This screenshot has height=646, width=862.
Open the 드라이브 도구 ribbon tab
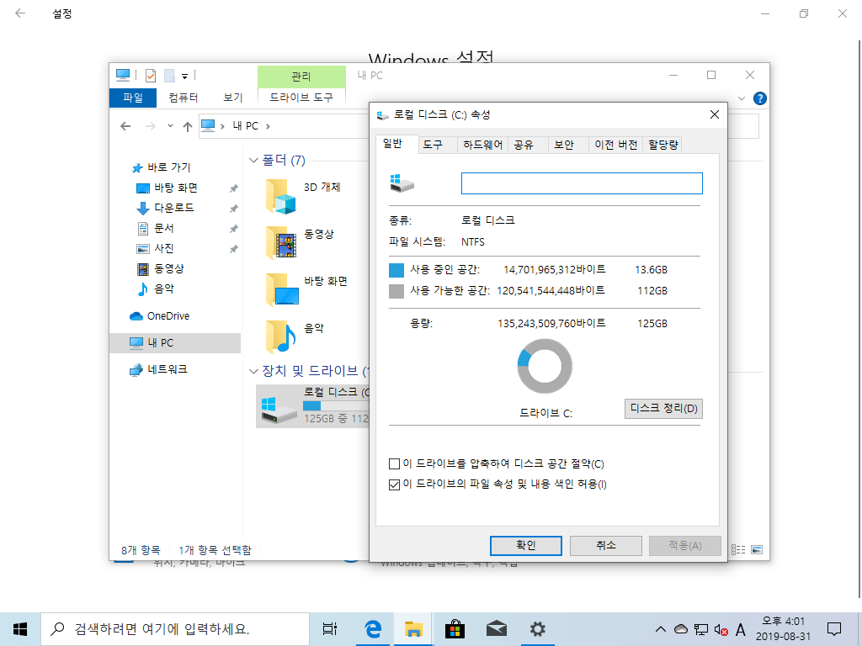[301, 98]
